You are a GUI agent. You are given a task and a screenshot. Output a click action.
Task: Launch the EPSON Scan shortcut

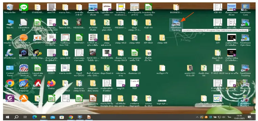pyautogui.click(x=10, y=54)
